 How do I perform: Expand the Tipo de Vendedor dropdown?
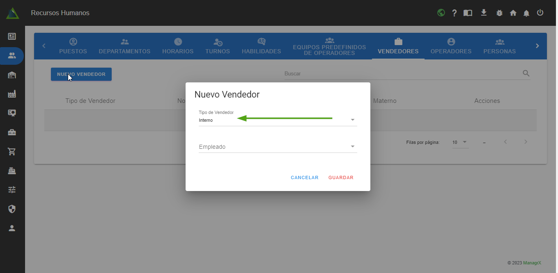tap(278, 120)
